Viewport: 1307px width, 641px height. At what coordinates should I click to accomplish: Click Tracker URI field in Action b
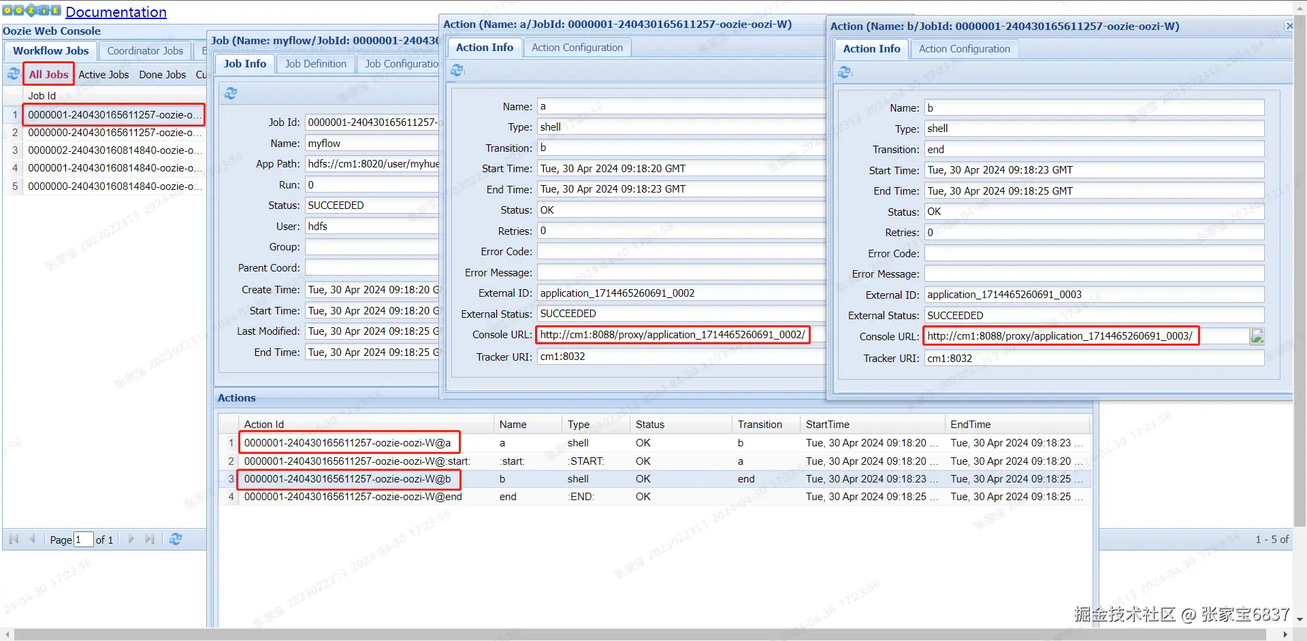tap(1094, 358)
